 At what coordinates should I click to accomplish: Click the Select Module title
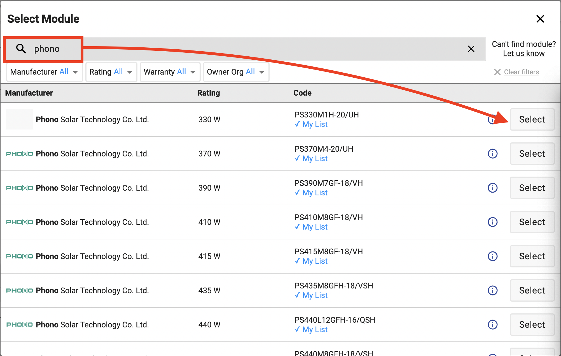point(43,19)
